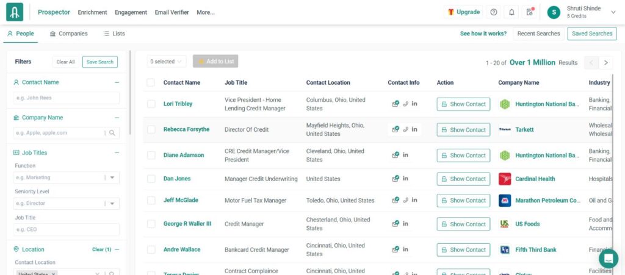Remove the United States location tag

pyautogui.click(x=54, y=273)
